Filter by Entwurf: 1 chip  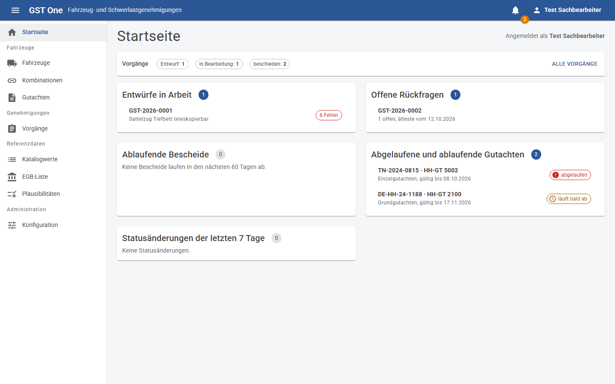[173, 64]
